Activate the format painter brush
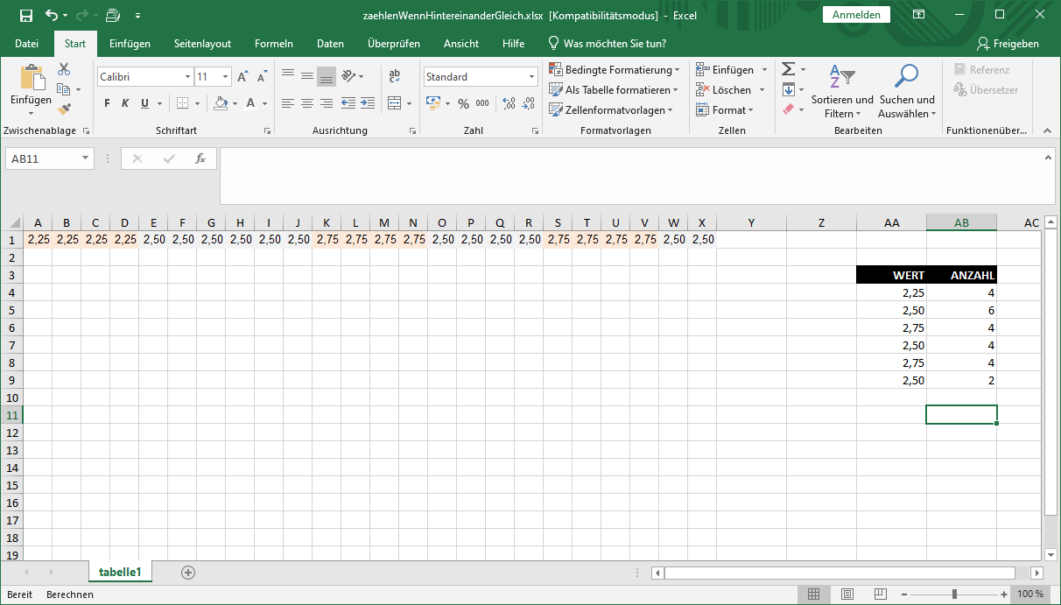1061x605 pixels. 64,109
